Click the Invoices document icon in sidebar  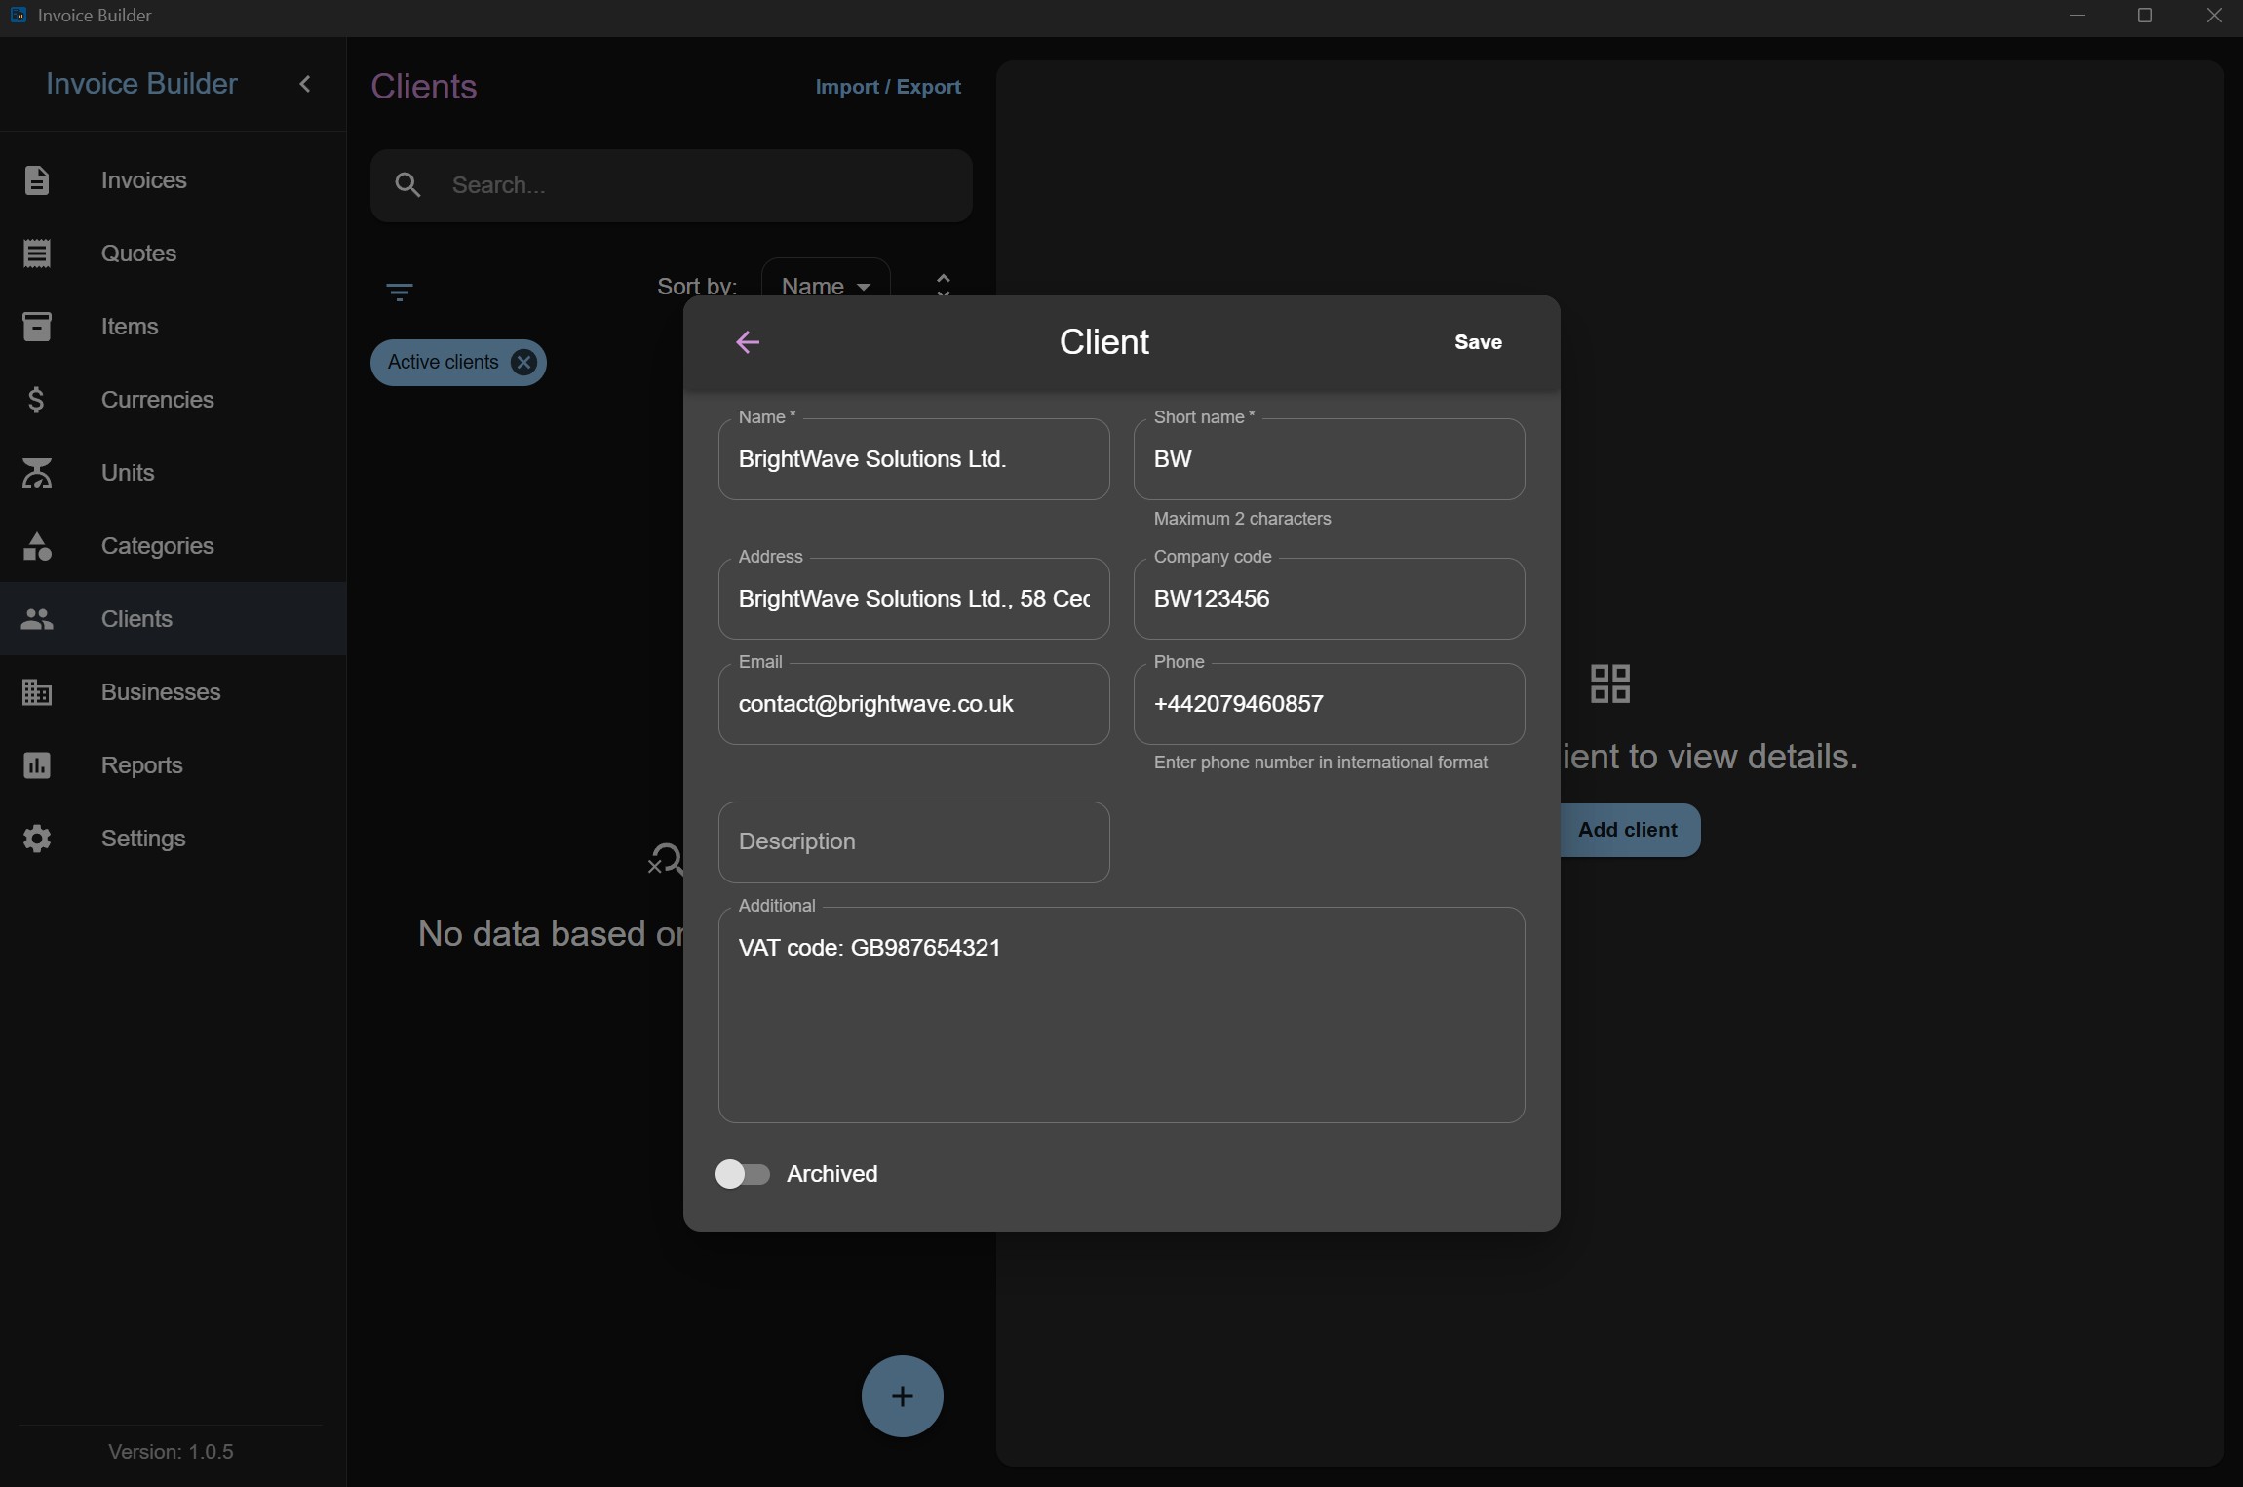click(37, 180)
